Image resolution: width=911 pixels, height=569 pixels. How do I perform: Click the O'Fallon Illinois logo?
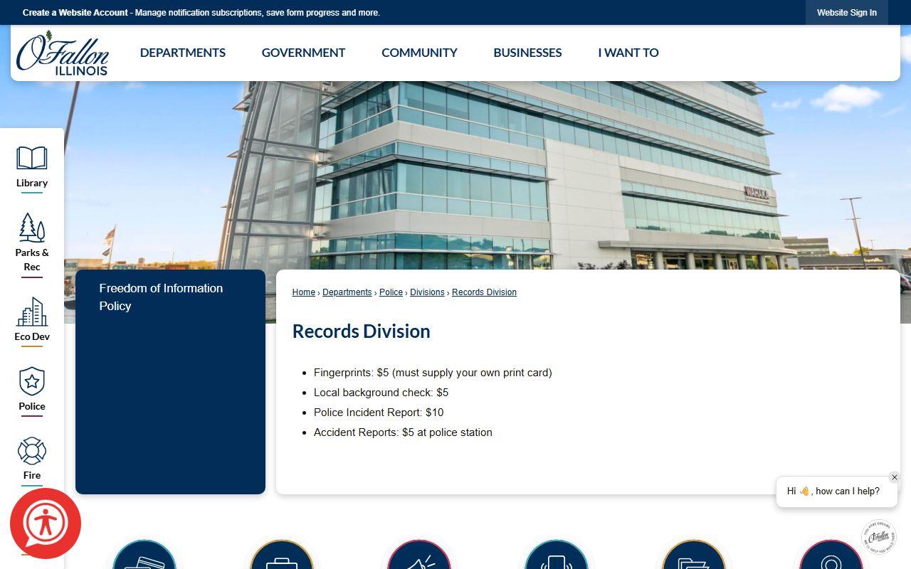(x=63, y=53)
